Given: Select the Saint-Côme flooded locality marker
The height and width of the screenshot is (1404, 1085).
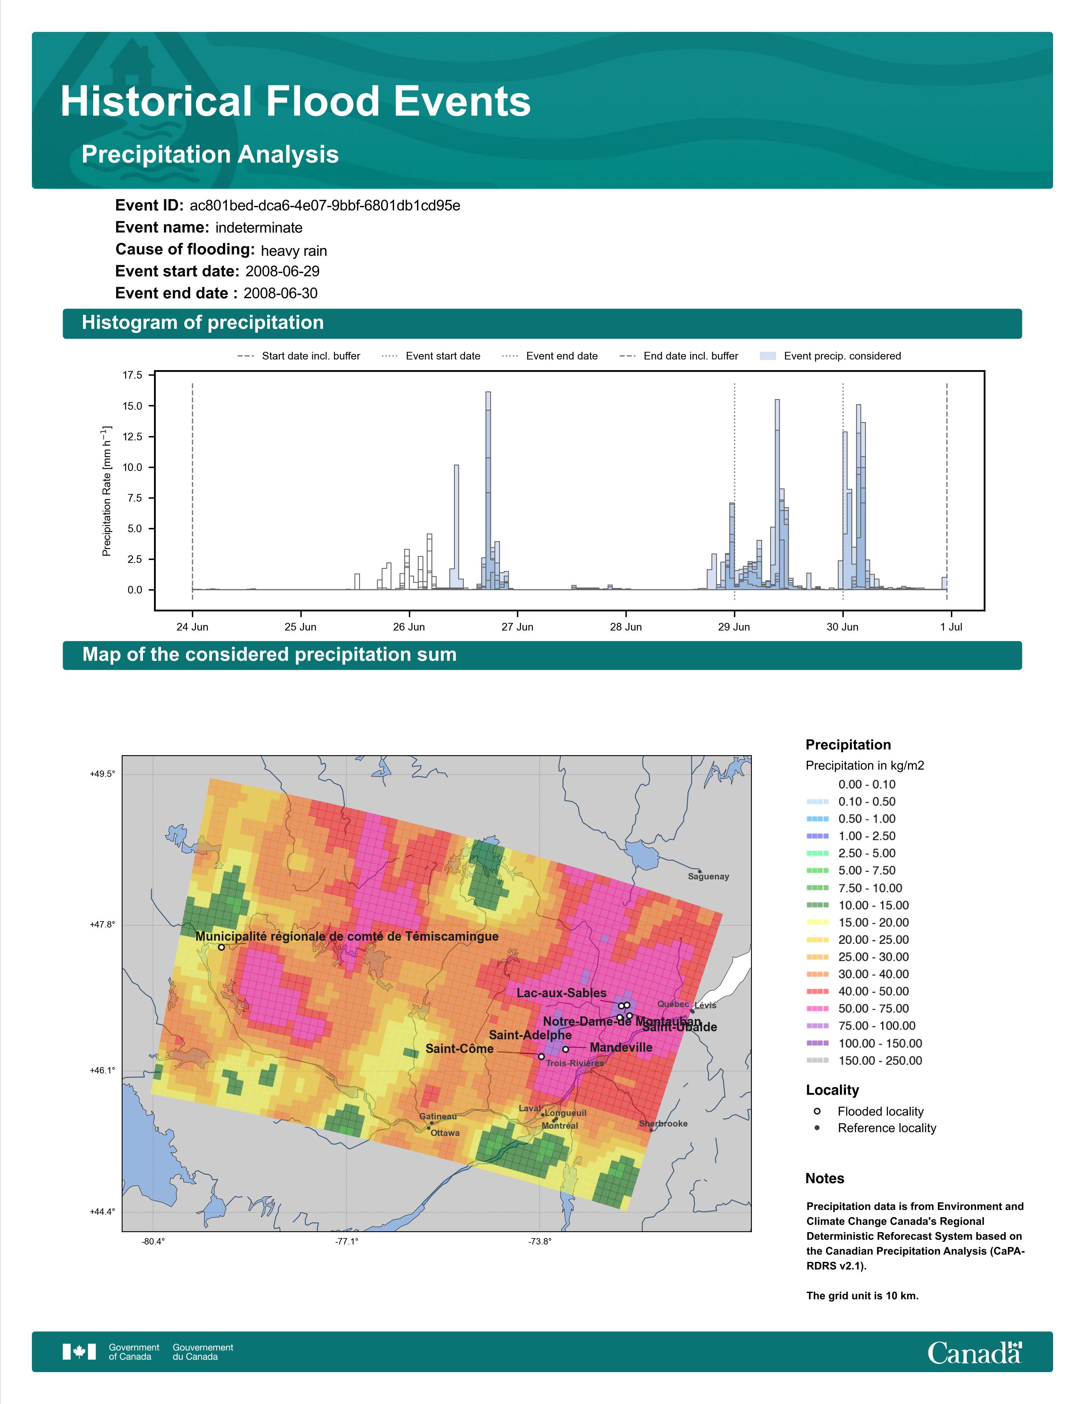Looking at the screenshot, I should (541, 1056).
